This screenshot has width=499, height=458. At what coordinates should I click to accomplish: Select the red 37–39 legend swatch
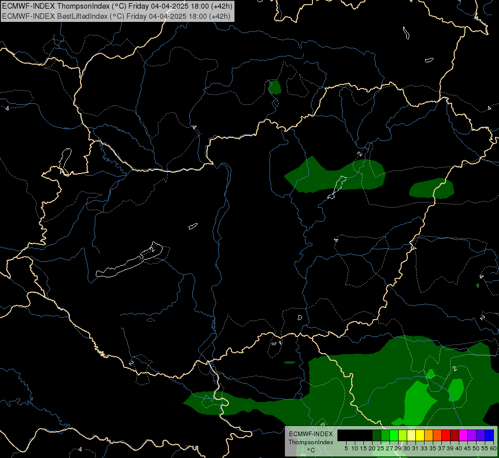pyautogui.click(x=446, y=435)
